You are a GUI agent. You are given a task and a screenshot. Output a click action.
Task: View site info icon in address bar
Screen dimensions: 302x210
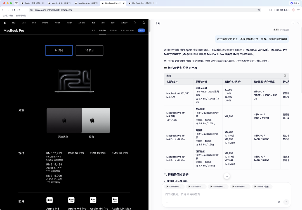point(32,10)
